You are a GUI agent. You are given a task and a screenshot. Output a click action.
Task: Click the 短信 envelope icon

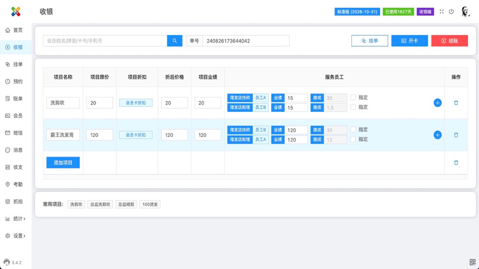(x=8, y=133)
